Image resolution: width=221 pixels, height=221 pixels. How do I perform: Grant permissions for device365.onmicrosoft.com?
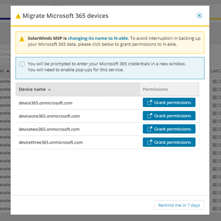tap(169, 103)
